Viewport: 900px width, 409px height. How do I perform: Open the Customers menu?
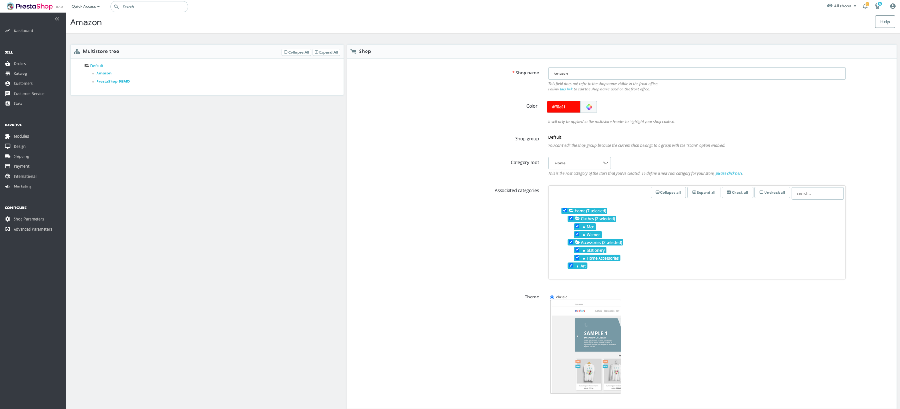[23, 83]
